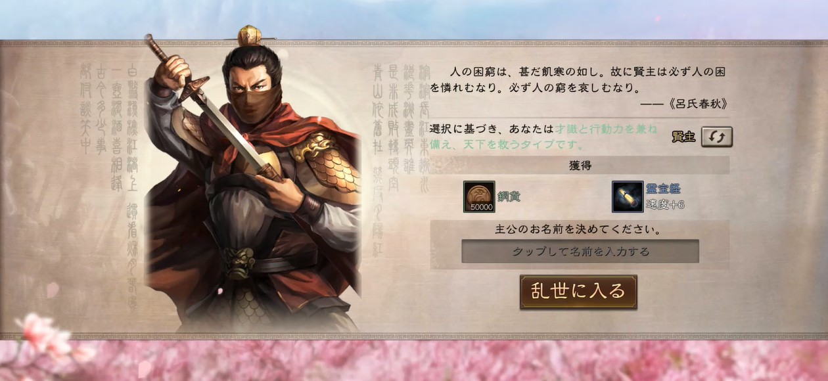Click the タップして名前を入力する name field

pos(580,251)
